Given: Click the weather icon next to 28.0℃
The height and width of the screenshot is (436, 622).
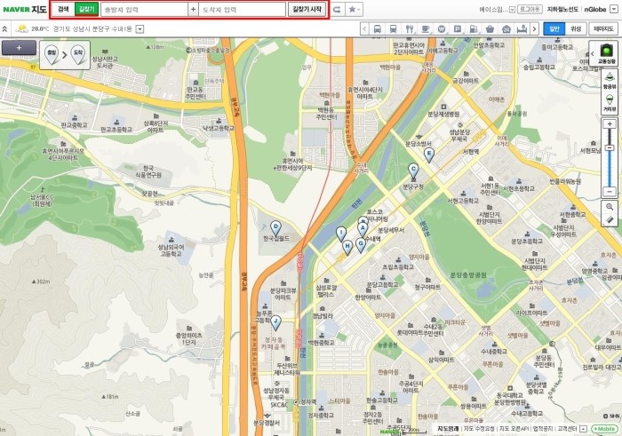Looking at the screenshot, I should click(21, 28).
